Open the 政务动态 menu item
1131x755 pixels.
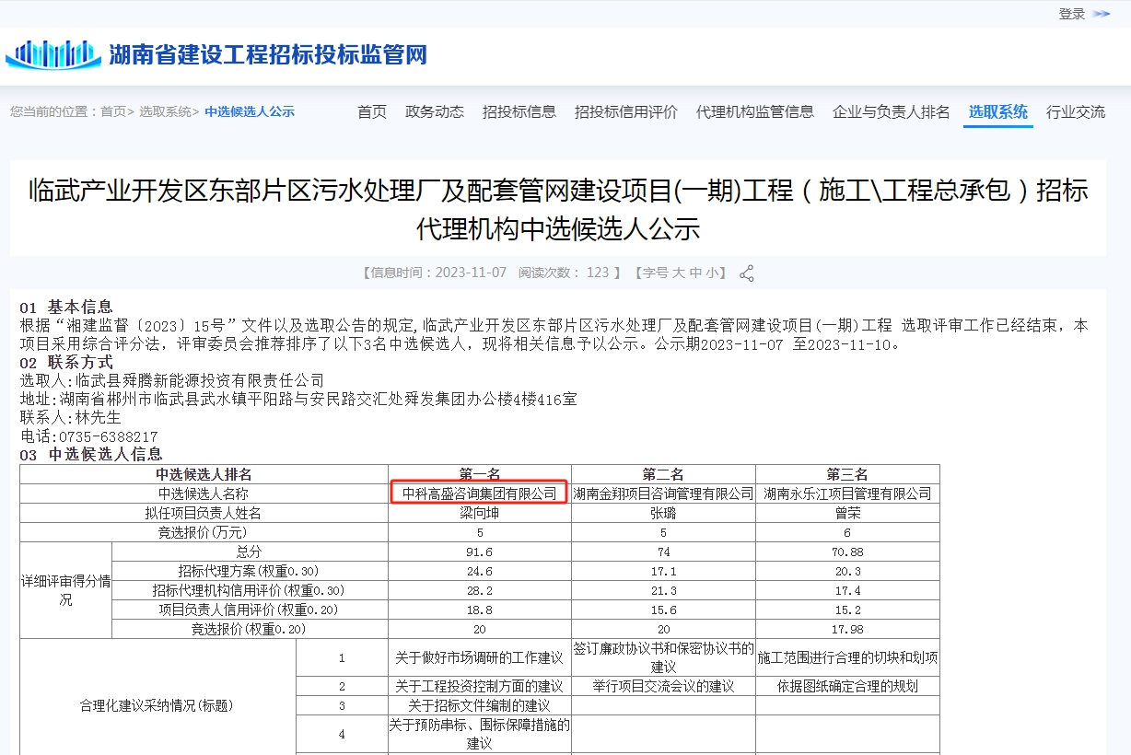tap(435, 111)
